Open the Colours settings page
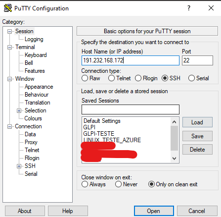This screenshot has width=221, height=217. [33, 118]
